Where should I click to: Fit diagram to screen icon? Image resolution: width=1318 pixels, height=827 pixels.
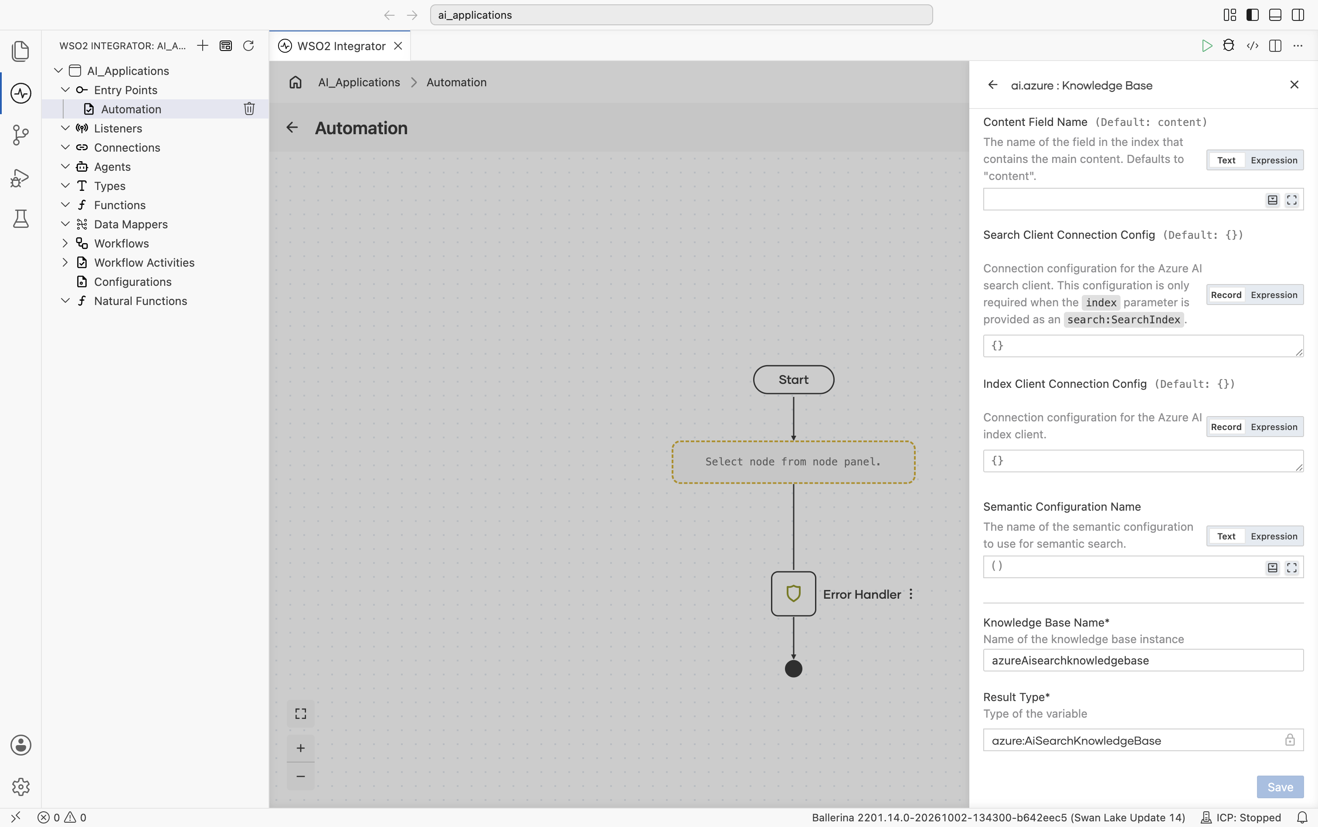300,714
